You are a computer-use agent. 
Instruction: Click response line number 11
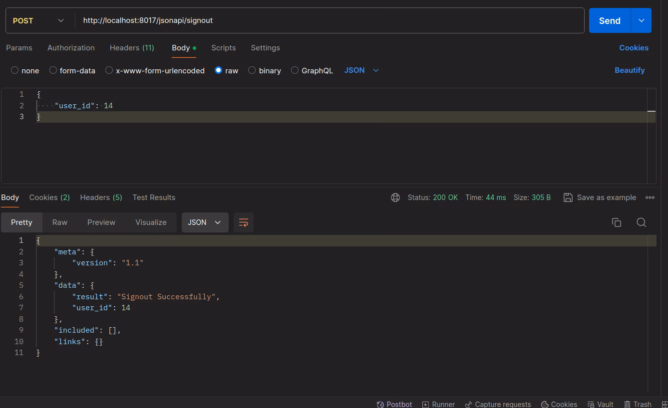[19, 353]
